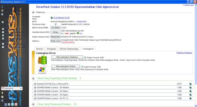Switch to the Program tab
The height and width of the screenshot is (107, 197).
52,49
